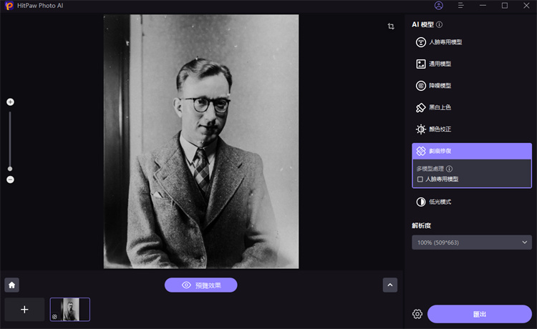This screenshot has width=537, height=329.
Task: Click info icon beside 多模型處理
Action: (x=449, y=169)
